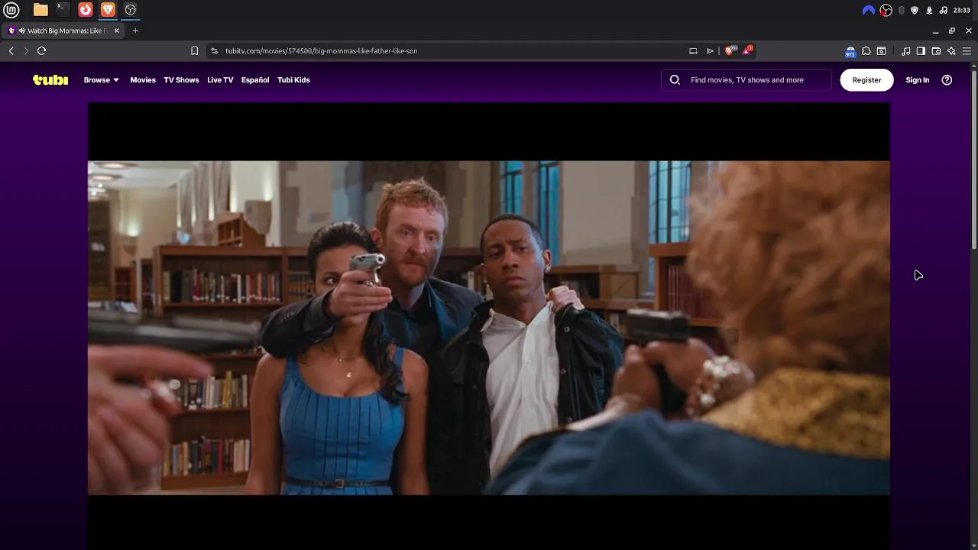978x550 pixels.
Task: Click the shield security tray icon
Action: pos(915,10)
